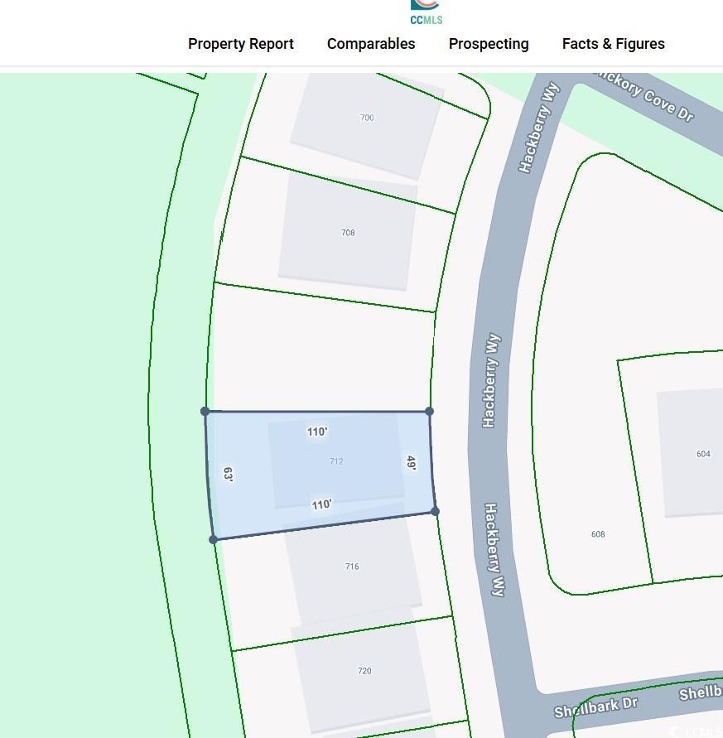The width and height of the screenshot is (723, 738).
Task: Click parcel 712's northeast corner vertex dot
Action: pos(429,411)
